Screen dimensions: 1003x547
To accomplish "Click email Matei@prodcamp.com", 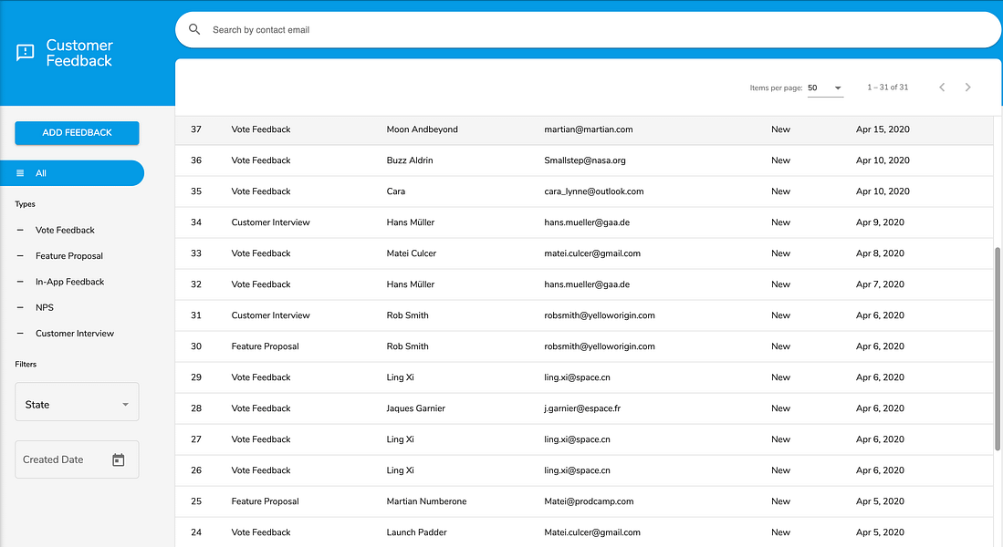I will click(x=589, y=501).
